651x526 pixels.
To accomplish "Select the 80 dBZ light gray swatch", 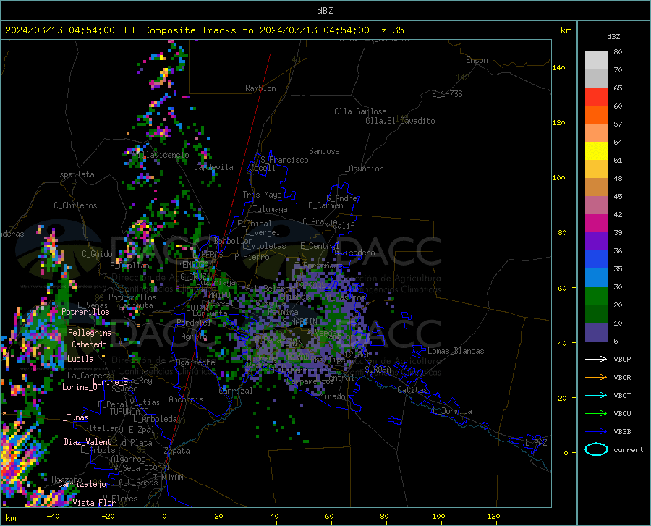I will click(x=596, y=60).
